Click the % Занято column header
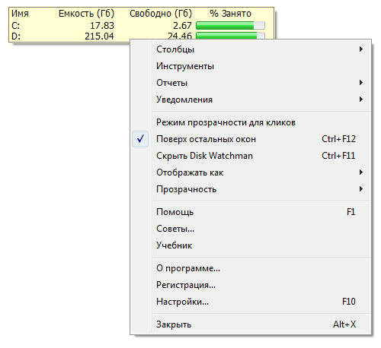 click(x=230, y=14)
